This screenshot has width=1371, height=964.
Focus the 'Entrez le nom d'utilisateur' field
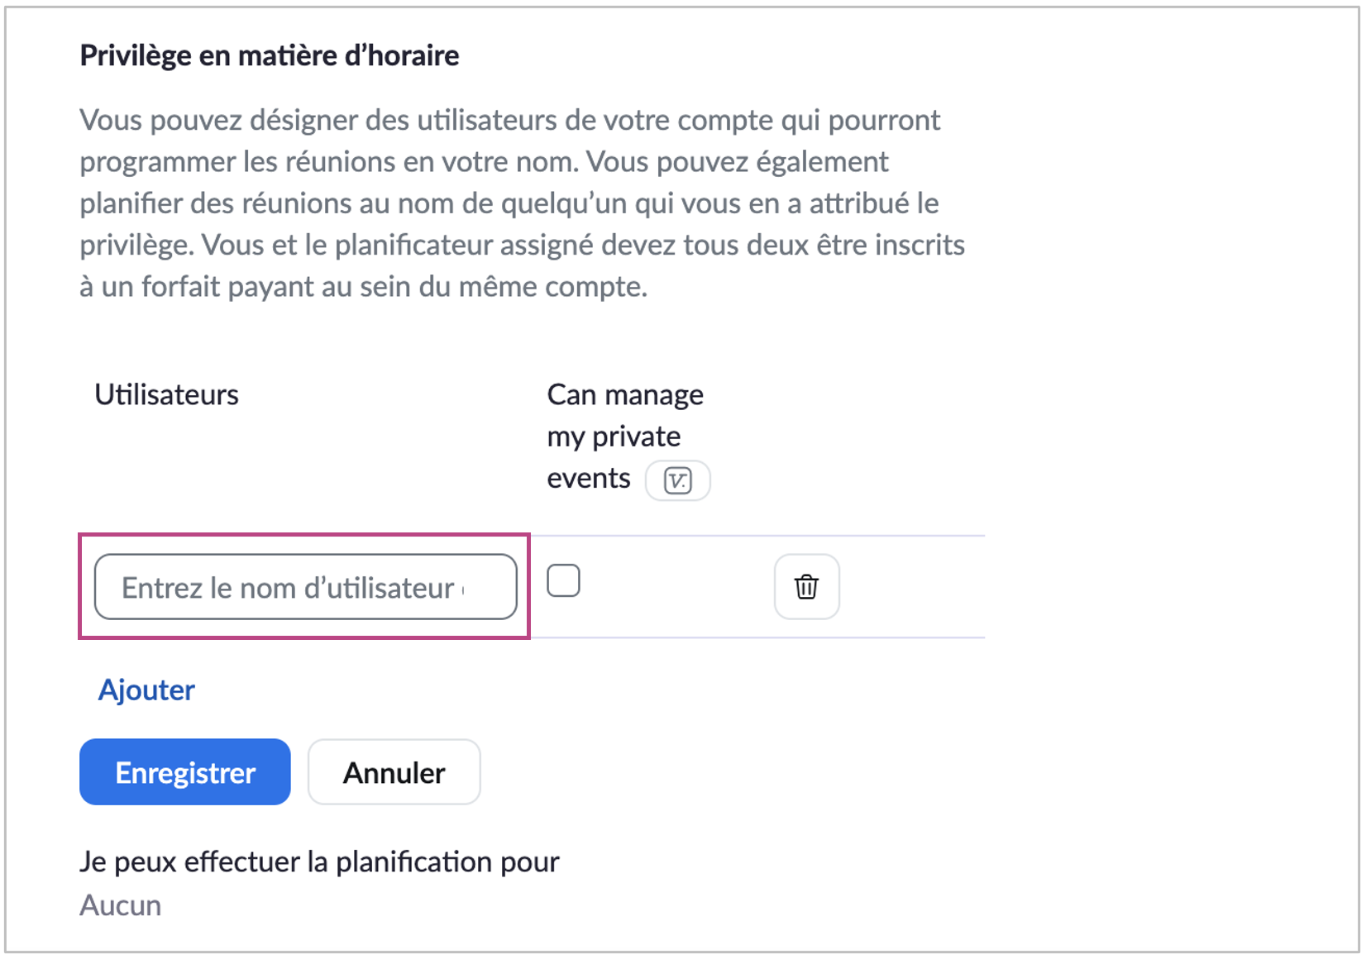(305, 587)
